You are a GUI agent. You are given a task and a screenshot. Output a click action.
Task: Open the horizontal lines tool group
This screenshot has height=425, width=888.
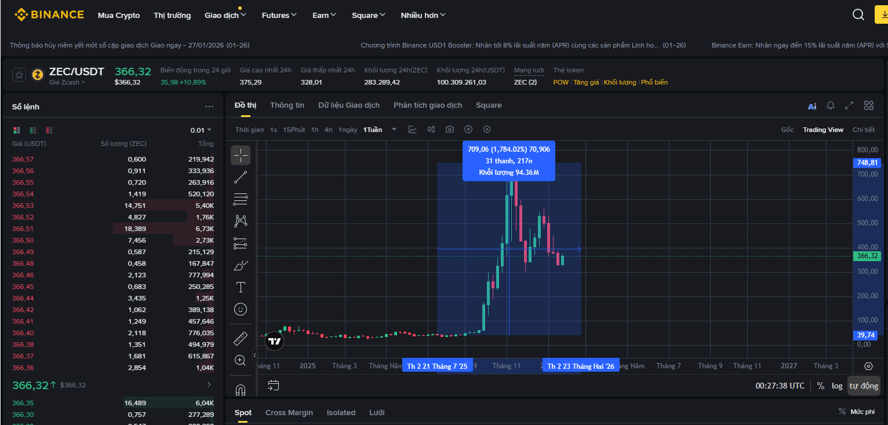point(241,199)
